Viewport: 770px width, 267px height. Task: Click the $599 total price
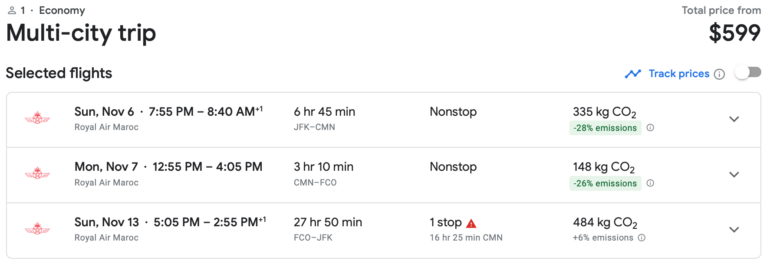click(734, 33)
